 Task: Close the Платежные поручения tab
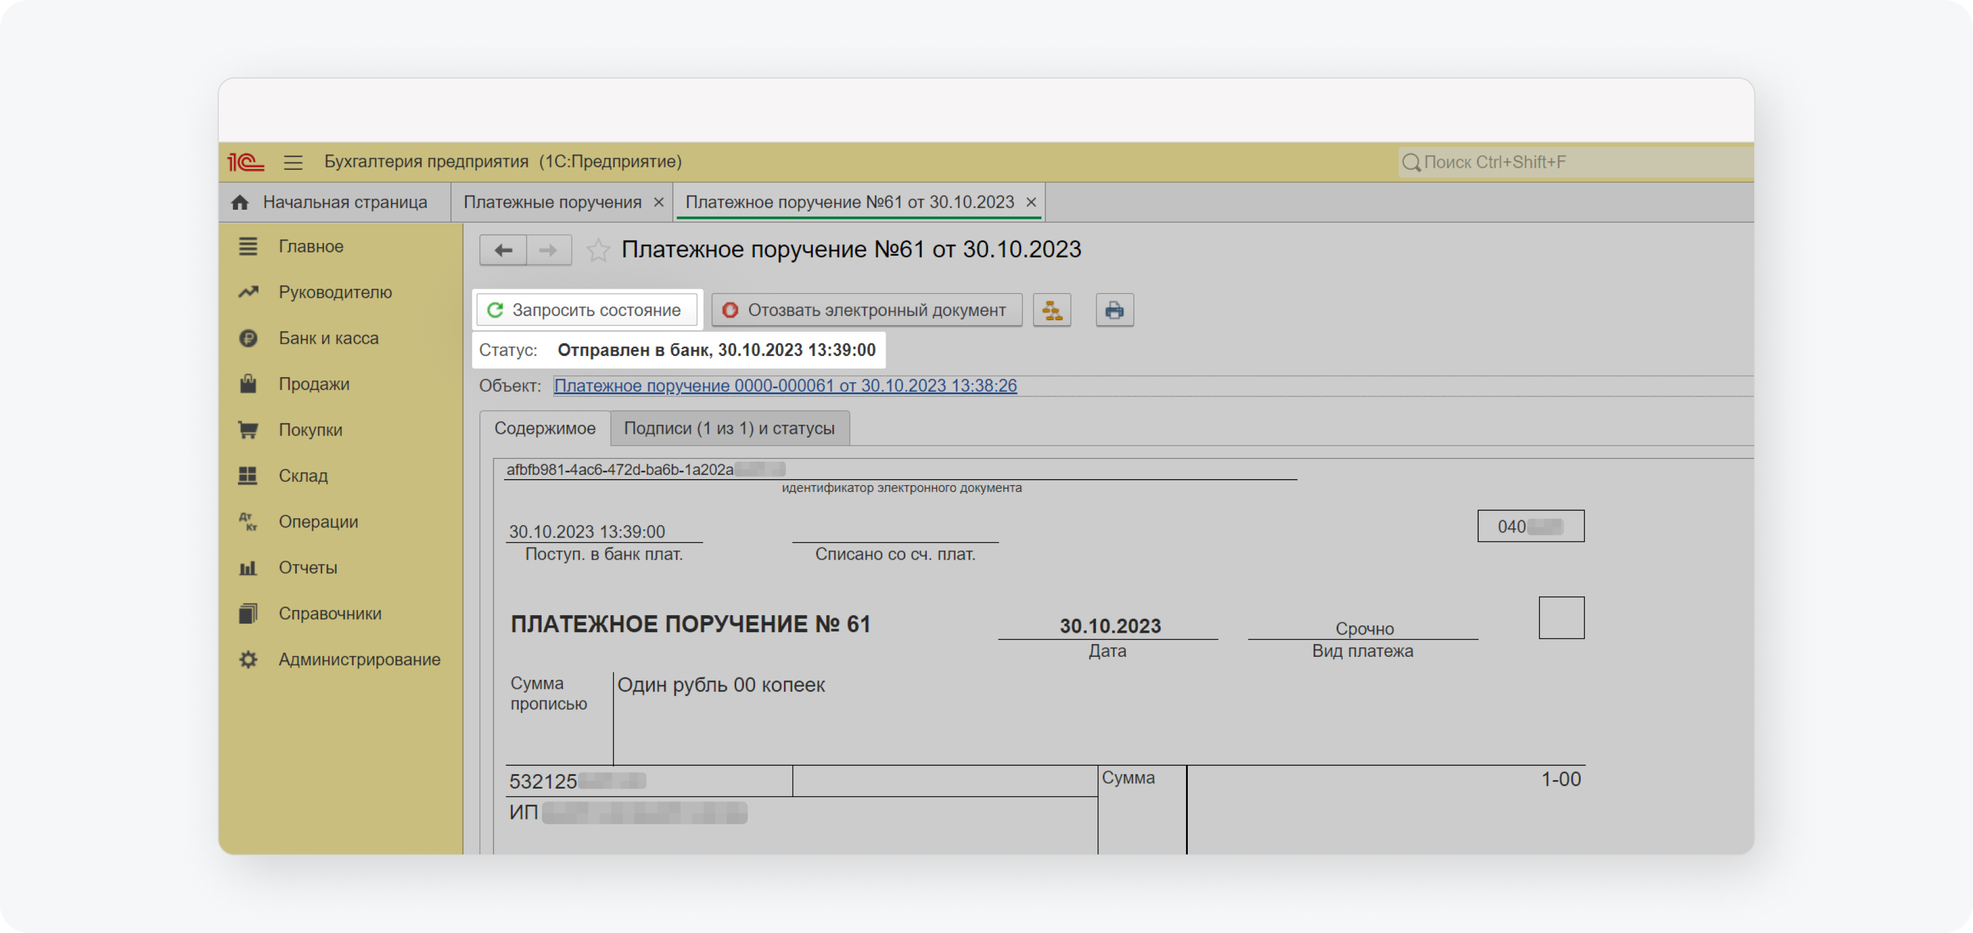pos(659,203)
